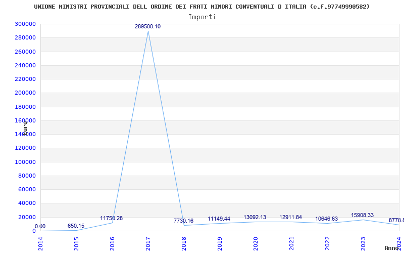Select the 2017 year axis label
Screen dimensions: 404x253
coord(148,244)
